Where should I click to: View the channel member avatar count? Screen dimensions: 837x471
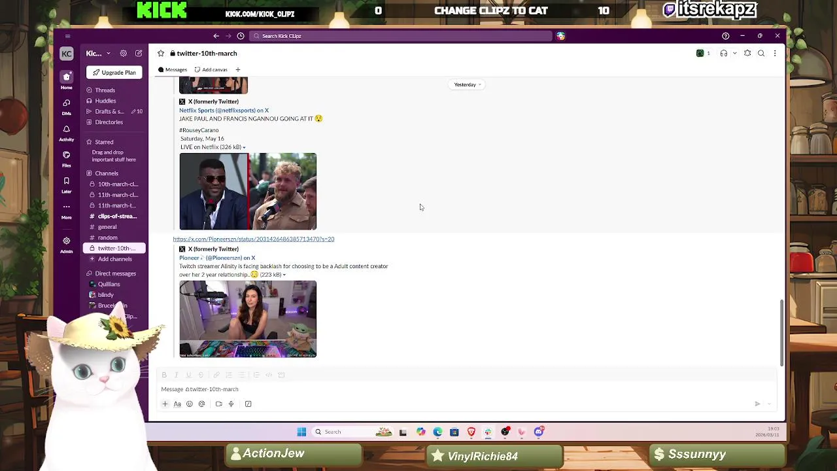[703, 54]
